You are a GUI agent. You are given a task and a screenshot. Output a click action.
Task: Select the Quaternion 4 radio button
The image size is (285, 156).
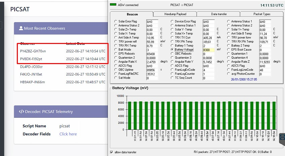tap(228, 57)
